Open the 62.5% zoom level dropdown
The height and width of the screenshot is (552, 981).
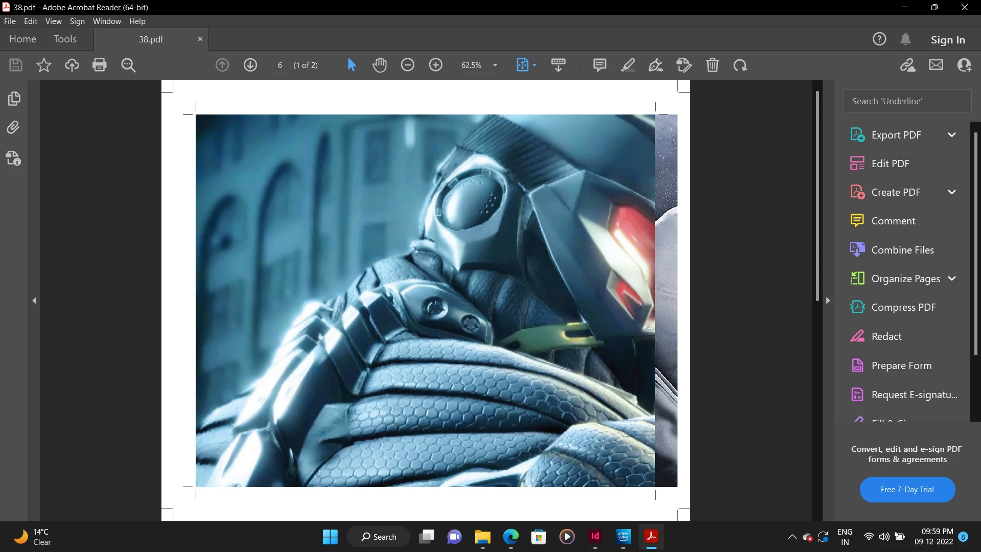pos(495,65)
